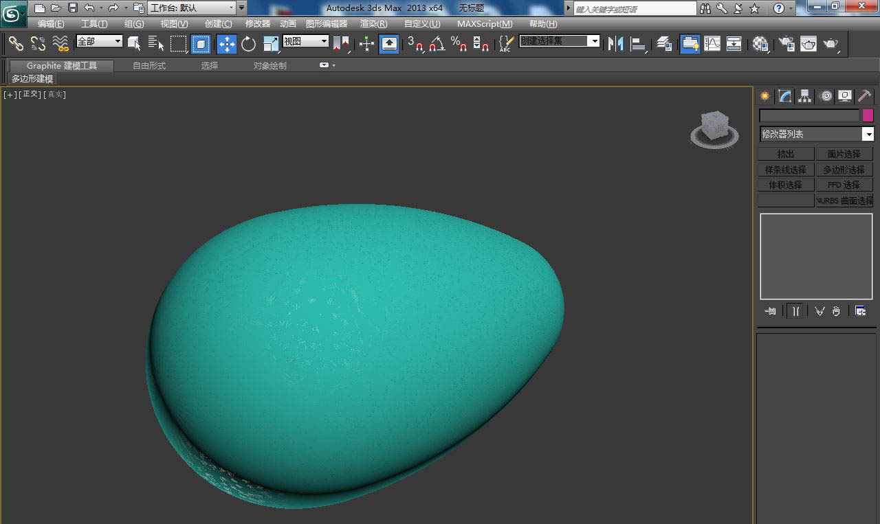Screen dimensions: 880x524
Task: Open Render Setup teapot icon
Action: point(786,44)
